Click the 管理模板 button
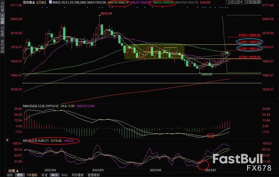 [94, 175]
